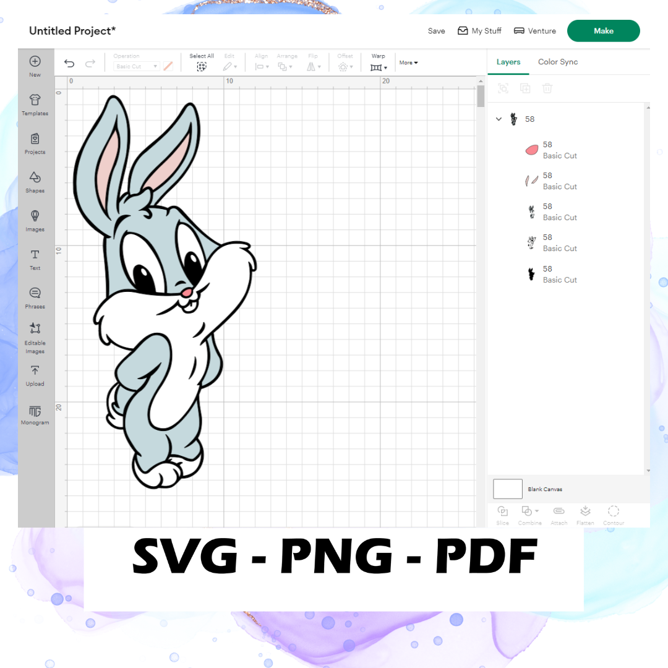668x668 pixels.
Task: Select the Text tool
Action: 35,259
